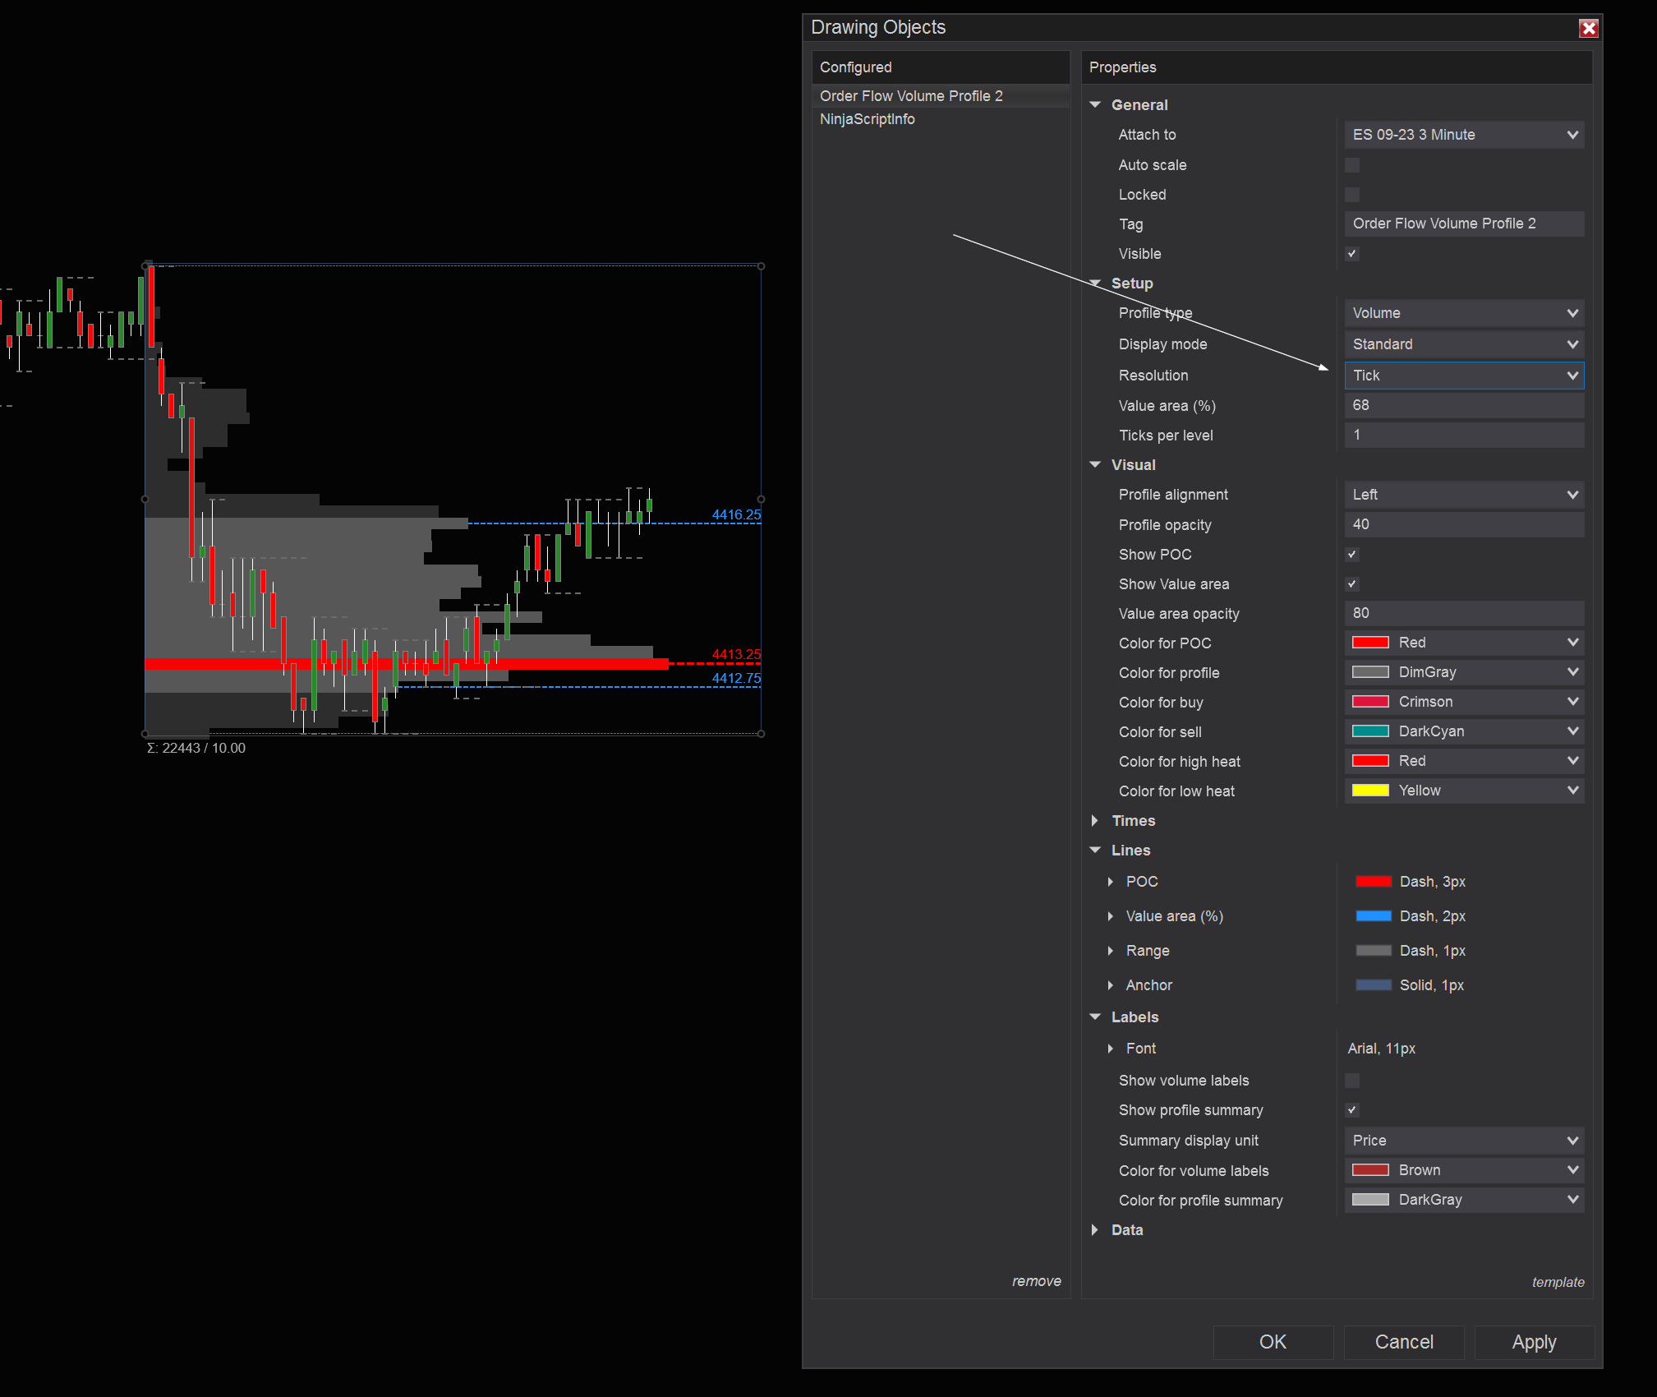Select NinjaScriptInfo in the Configured list
The image size is (1657, 1397).
(x=941, y=119)
